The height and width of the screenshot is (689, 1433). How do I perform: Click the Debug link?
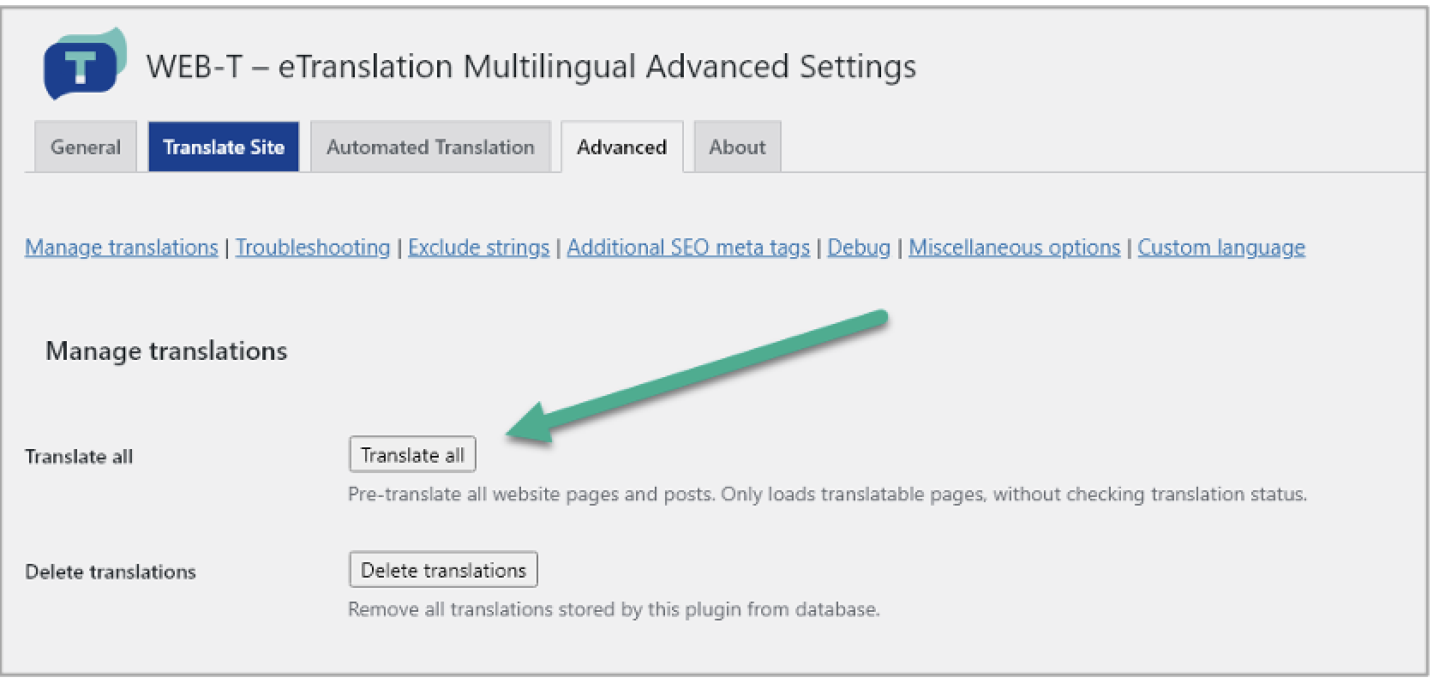point(859,248)
